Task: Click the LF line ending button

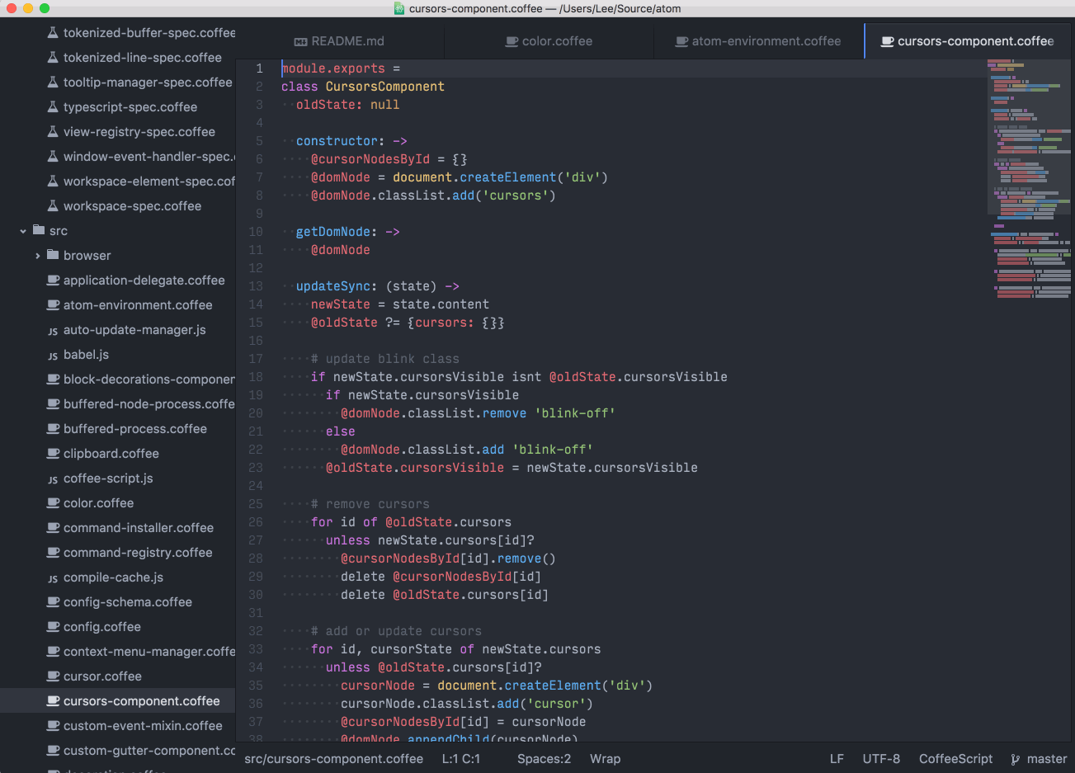Action: (837, 759)
